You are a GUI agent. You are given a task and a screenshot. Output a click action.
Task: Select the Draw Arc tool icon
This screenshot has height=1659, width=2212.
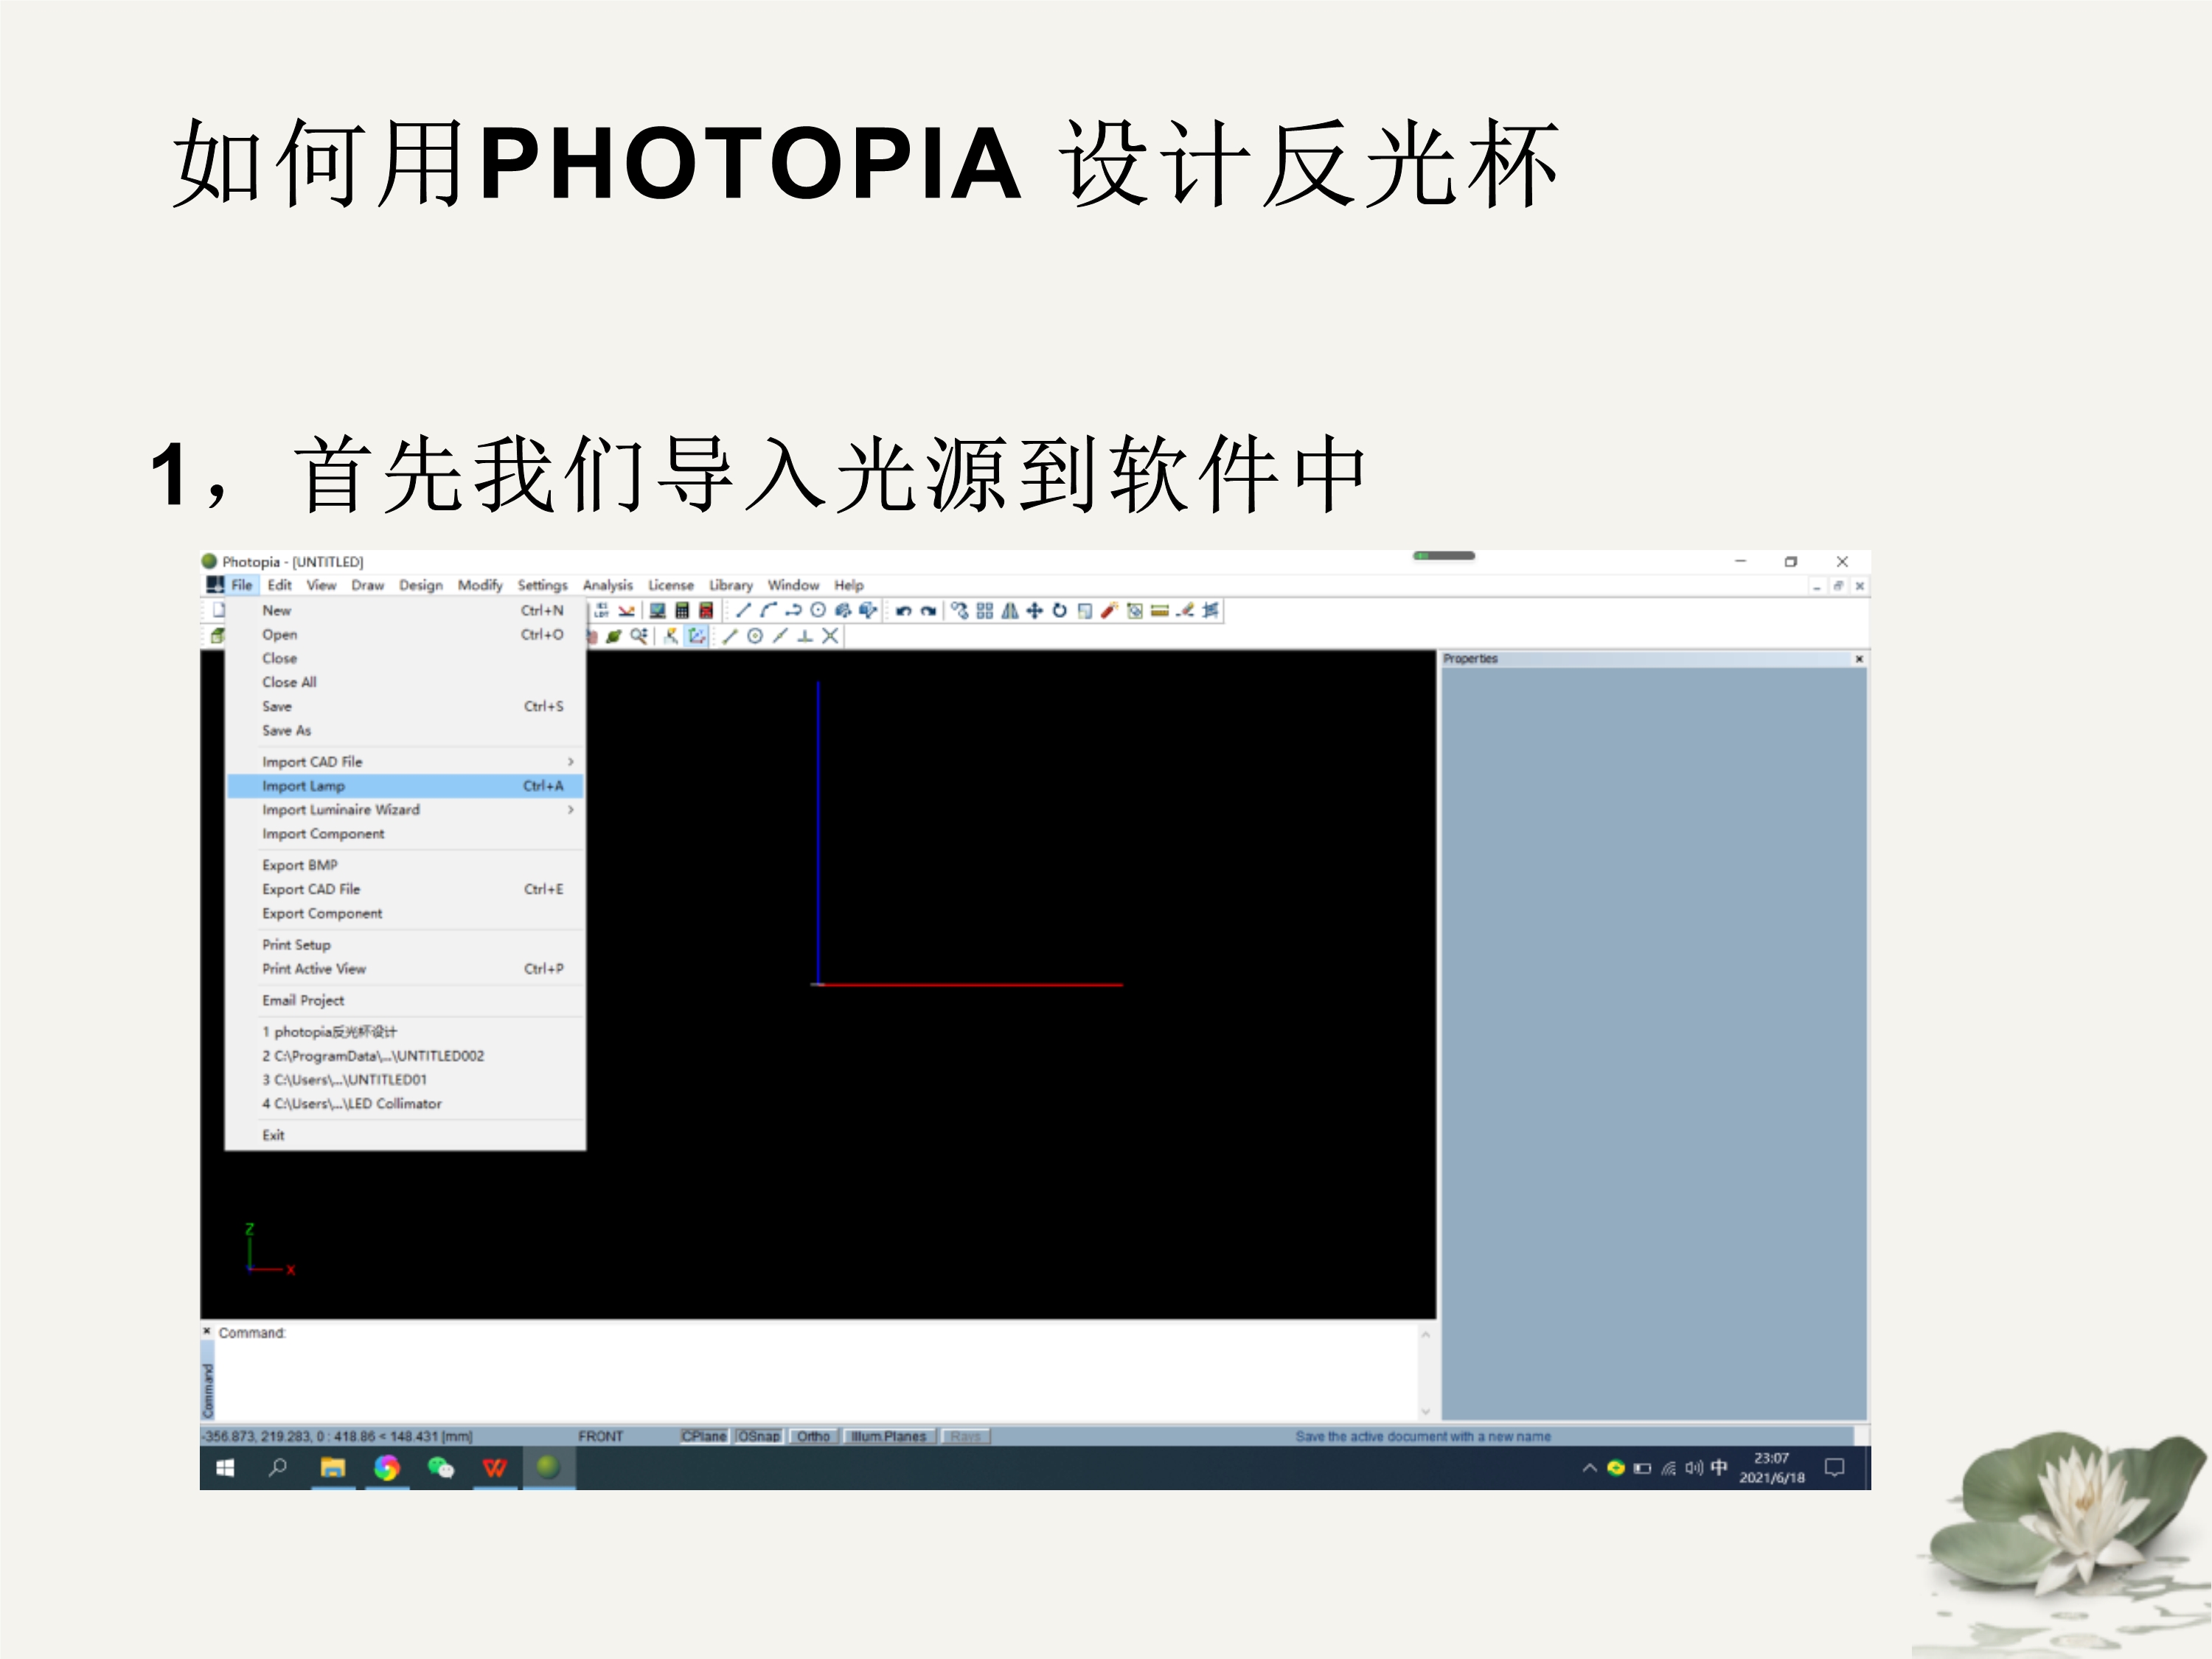point(768,610)
